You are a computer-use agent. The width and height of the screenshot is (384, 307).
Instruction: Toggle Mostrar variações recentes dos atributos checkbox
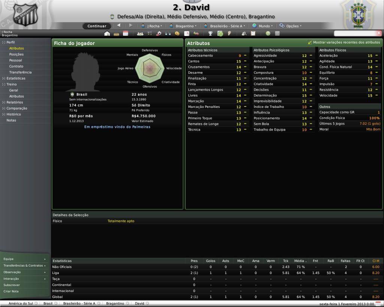click(x=310, y=43)
